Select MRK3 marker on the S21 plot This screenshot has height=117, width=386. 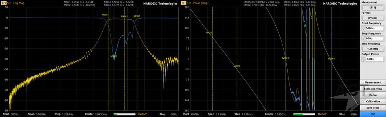124,16
